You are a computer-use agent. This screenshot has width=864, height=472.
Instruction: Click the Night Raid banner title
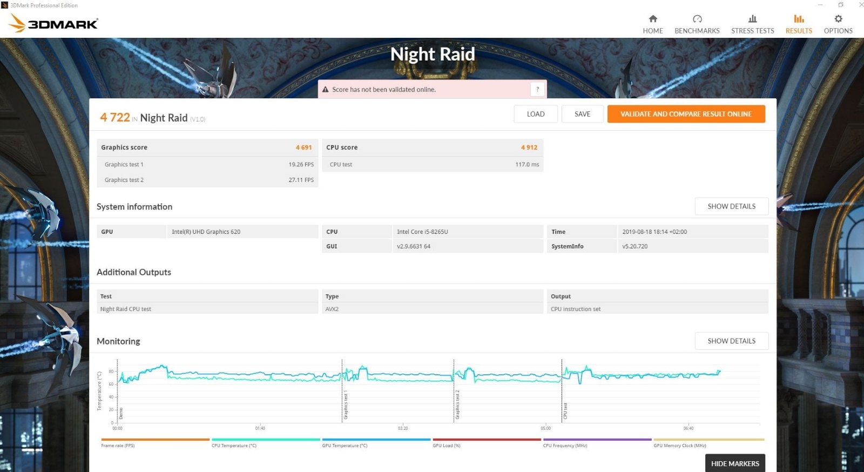433,54
